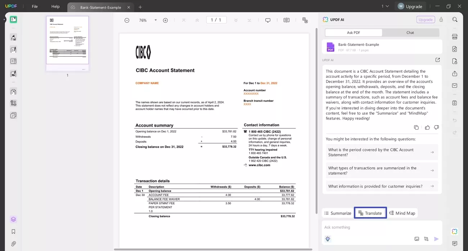Go to the next page
Screen dimensions: 468x251
click(x=236, y=20)
